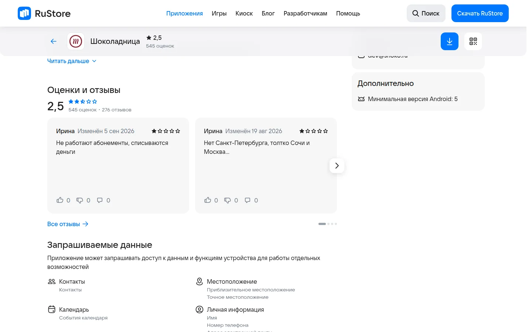532x332 pixels.
Task: Click the События календаря text
Action: pos(83,318)
